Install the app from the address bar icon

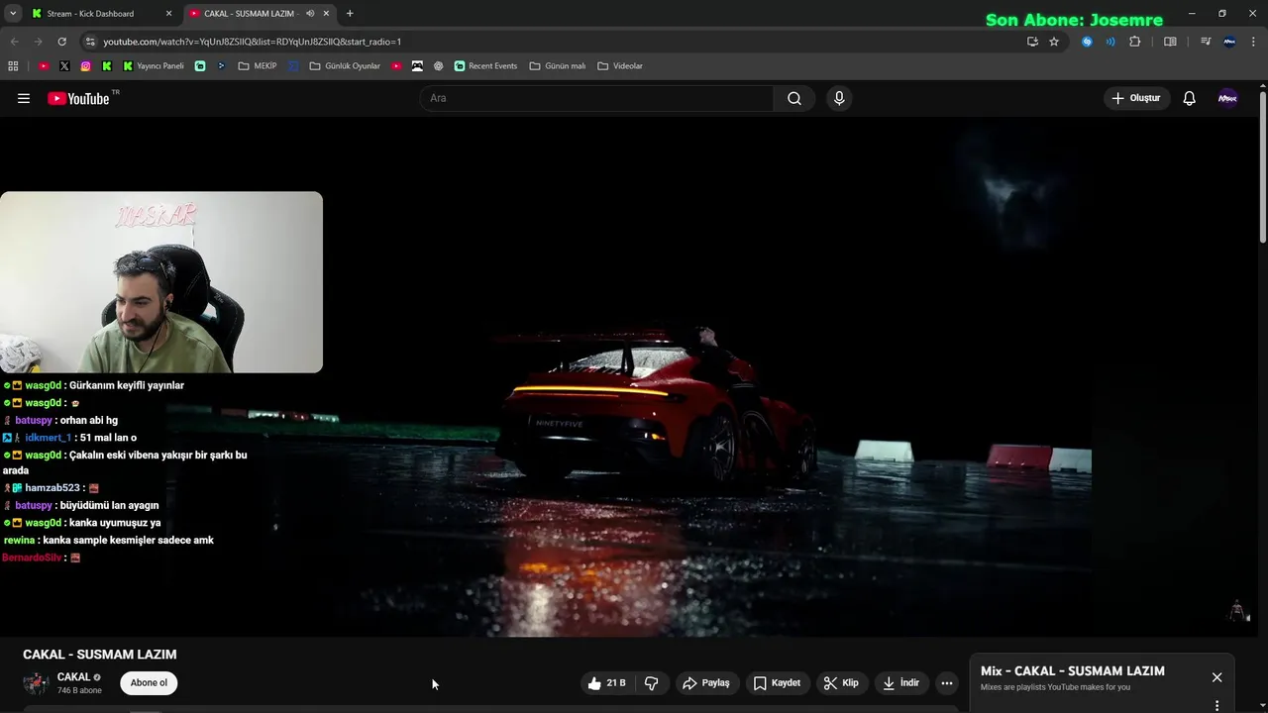pos(1032,42)
